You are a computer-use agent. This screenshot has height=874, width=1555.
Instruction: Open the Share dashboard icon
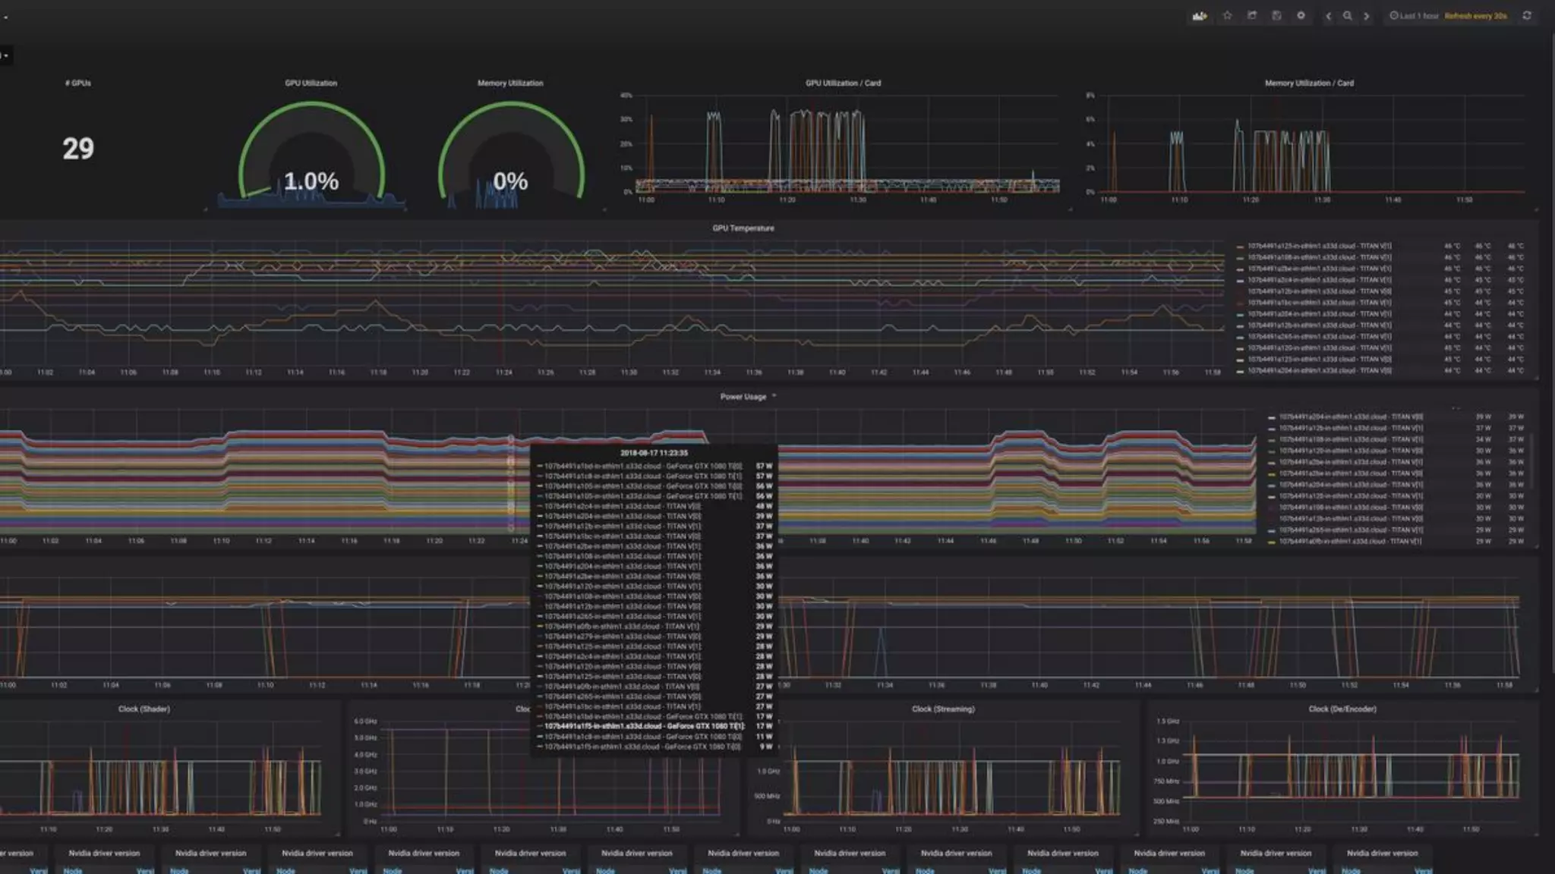click(x=1252, y=16)
